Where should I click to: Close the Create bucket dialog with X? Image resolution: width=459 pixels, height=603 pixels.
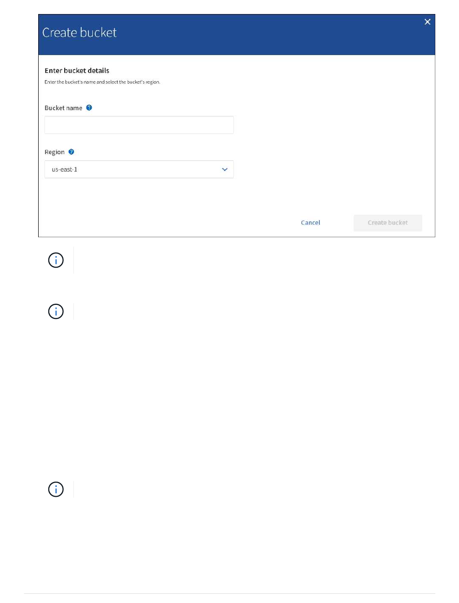(427, 22)
